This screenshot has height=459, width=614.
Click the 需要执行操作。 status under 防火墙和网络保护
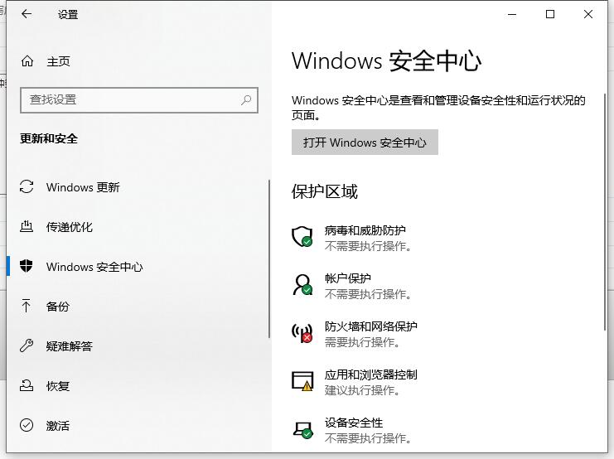coord(362,342)
